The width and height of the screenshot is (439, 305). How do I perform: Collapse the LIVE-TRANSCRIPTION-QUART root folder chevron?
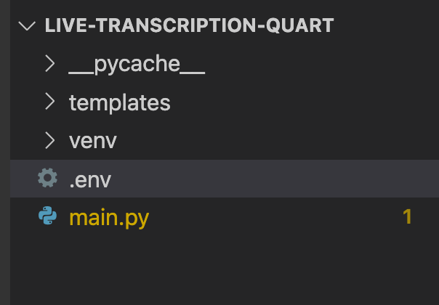(x=27, y=25)
